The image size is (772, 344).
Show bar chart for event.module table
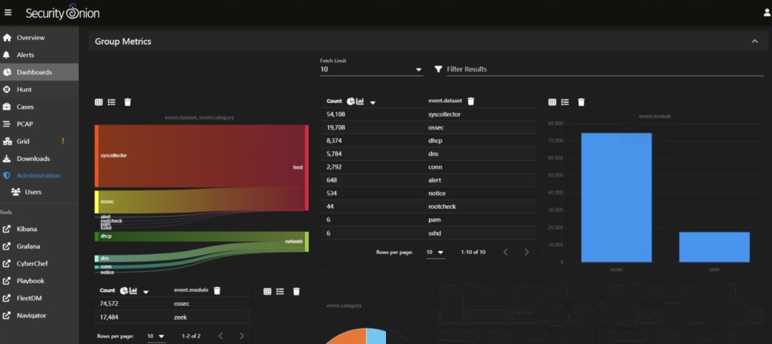click(x=134, y=291)
